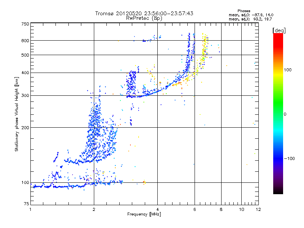
Task: Click the y-axis '750' tick label
Action: pyautogui.click(x=25, y=24)
